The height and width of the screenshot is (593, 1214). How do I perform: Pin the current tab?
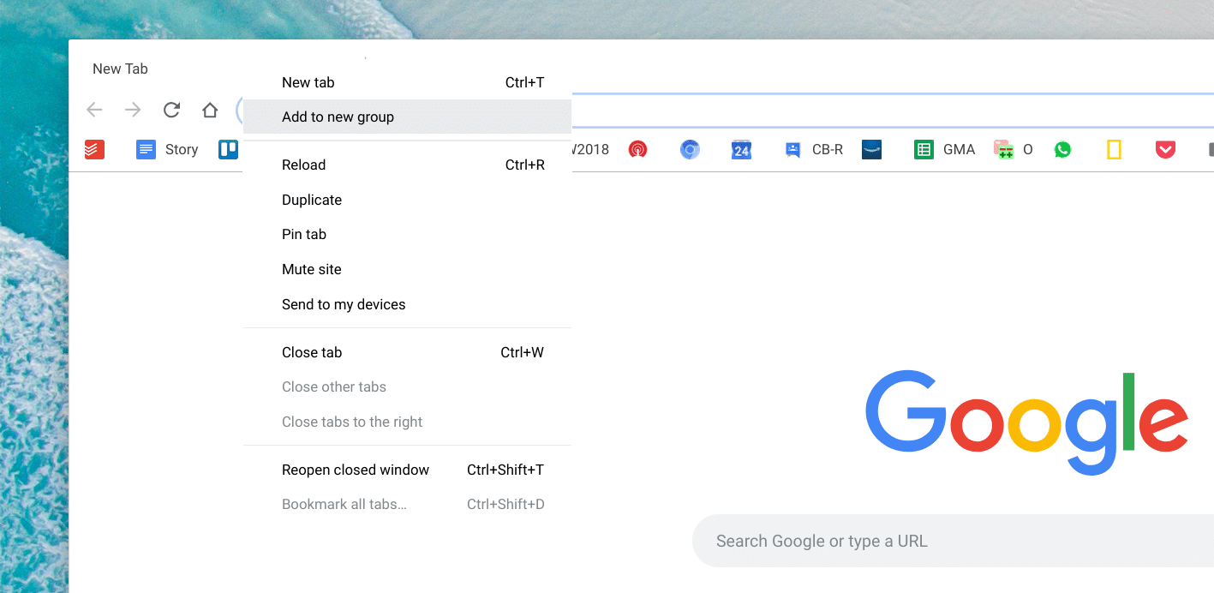pyautogui.click(x=304, y=234)
